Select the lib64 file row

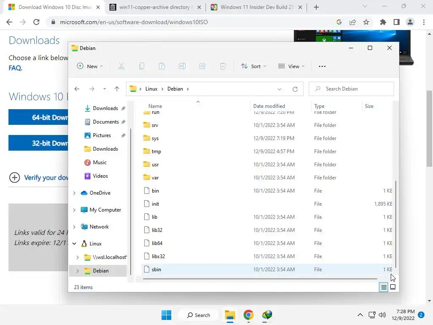click(267, 243)
